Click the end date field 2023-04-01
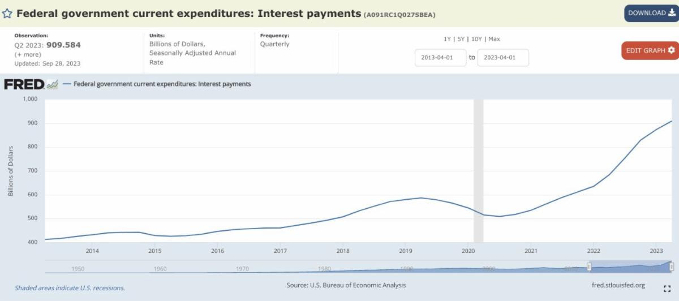The width and height of the screenshot is (679, 301). click(x=503, y=58)
